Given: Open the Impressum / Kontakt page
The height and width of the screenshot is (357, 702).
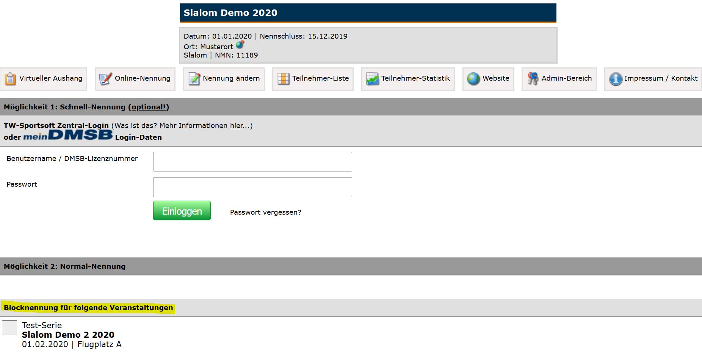Looking at the screenshot, I should [661, 78].
